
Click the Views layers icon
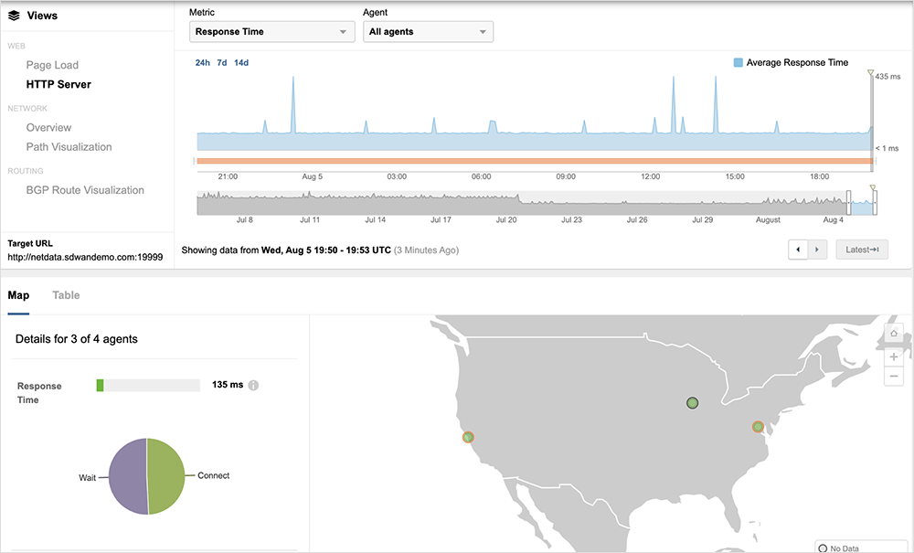(14, 16)
